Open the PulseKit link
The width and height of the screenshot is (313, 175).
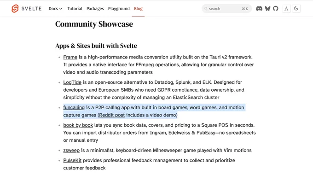point(72,160)
